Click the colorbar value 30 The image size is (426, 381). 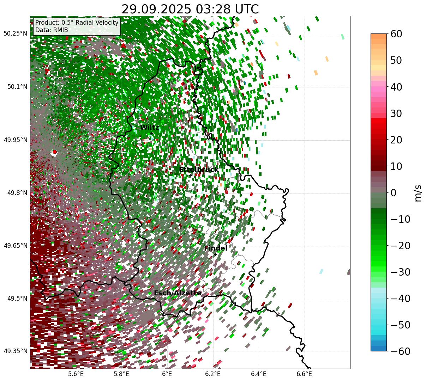tap(395, 113)
